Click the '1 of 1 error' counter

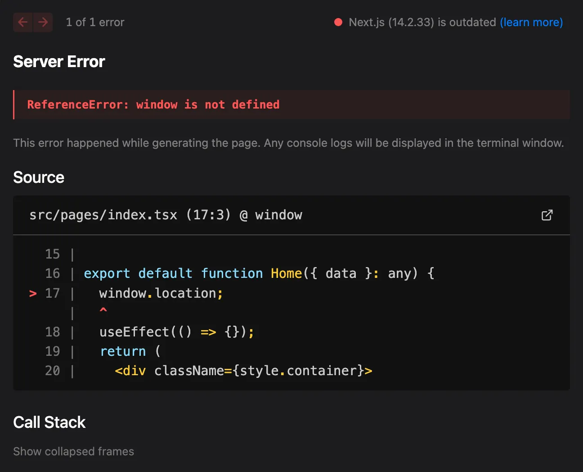(x=95, y=22)
